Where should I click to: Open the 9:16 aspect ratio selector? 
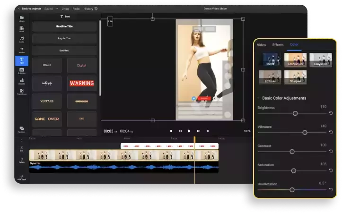coord(110,22)
